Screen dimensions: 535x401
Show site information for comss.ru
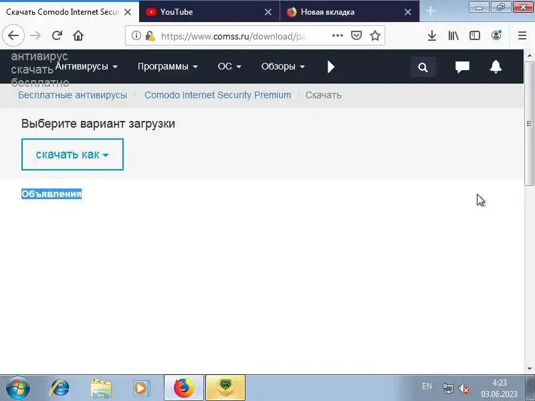(x=136, y=35)
